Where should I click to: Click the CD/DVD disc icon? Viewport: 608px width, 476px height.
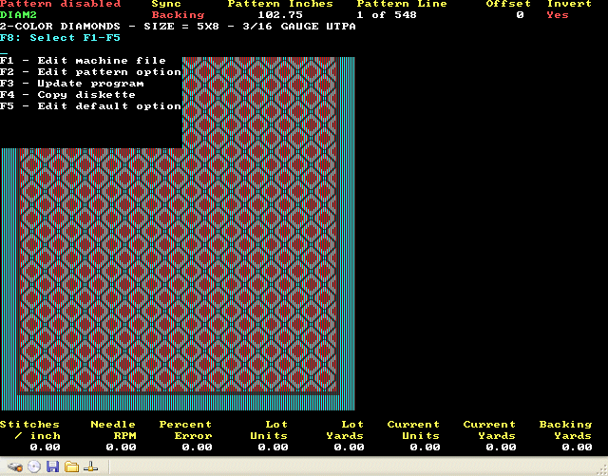(34, 466)
